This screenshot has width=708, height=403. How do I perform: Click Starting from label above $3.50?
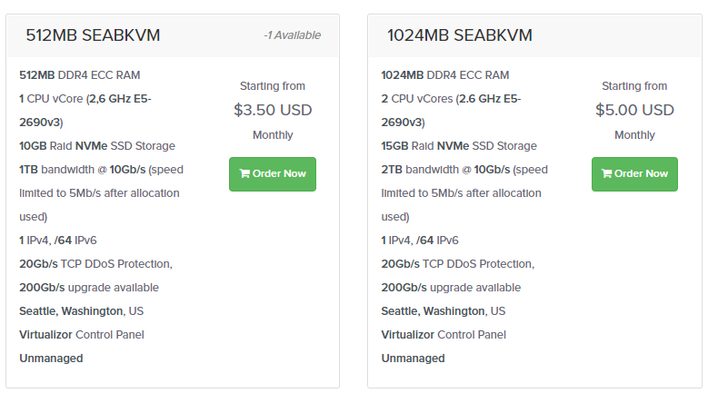[x=273, y=86]
